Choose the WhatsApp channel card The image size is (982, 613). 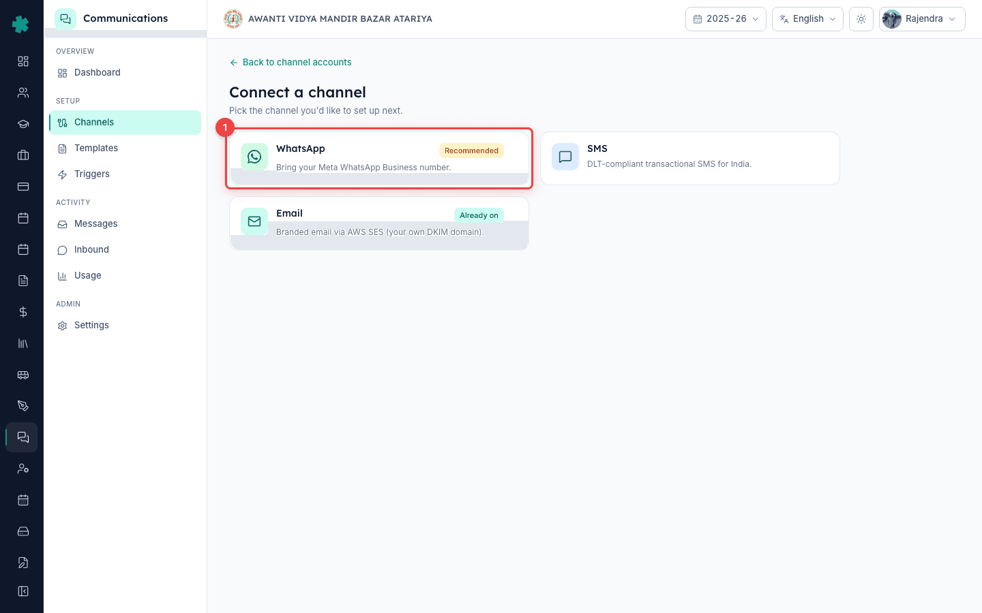pos(379,159)
